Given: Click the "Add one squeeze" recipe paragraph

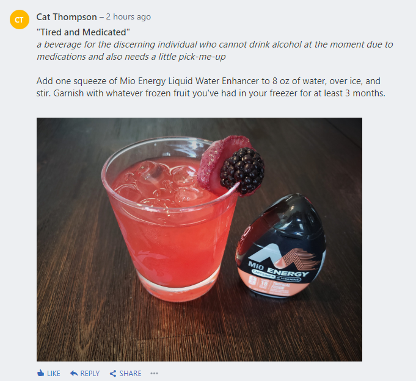Looking at the screenshot, I should (x=211, y=87).
